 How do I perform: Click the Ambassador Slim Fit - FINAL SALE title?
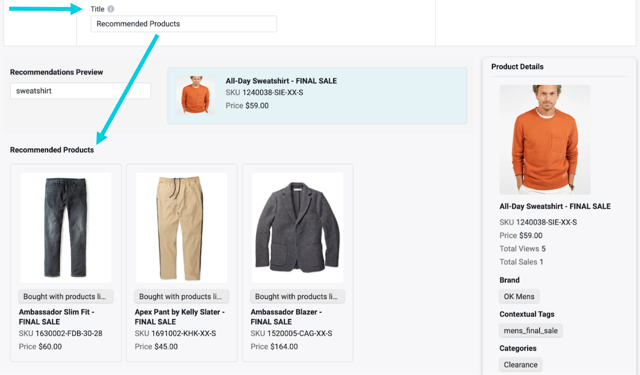pyautogui.click(x=56, y=317)
